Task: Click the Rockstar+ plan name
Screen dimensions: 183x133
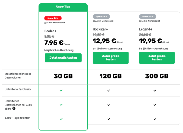Action: point(101,29)
